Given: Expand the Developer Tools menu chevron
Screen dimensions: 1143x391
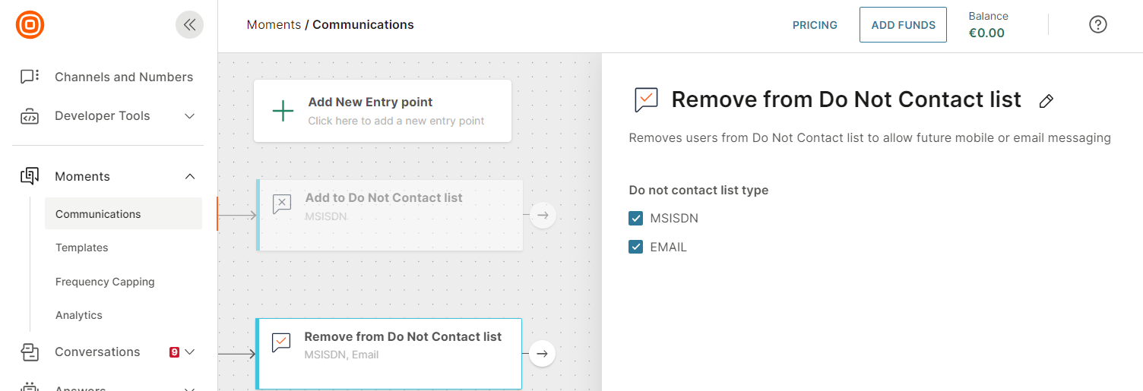Looking at the screenshot, I should click(x=190, y=116).
